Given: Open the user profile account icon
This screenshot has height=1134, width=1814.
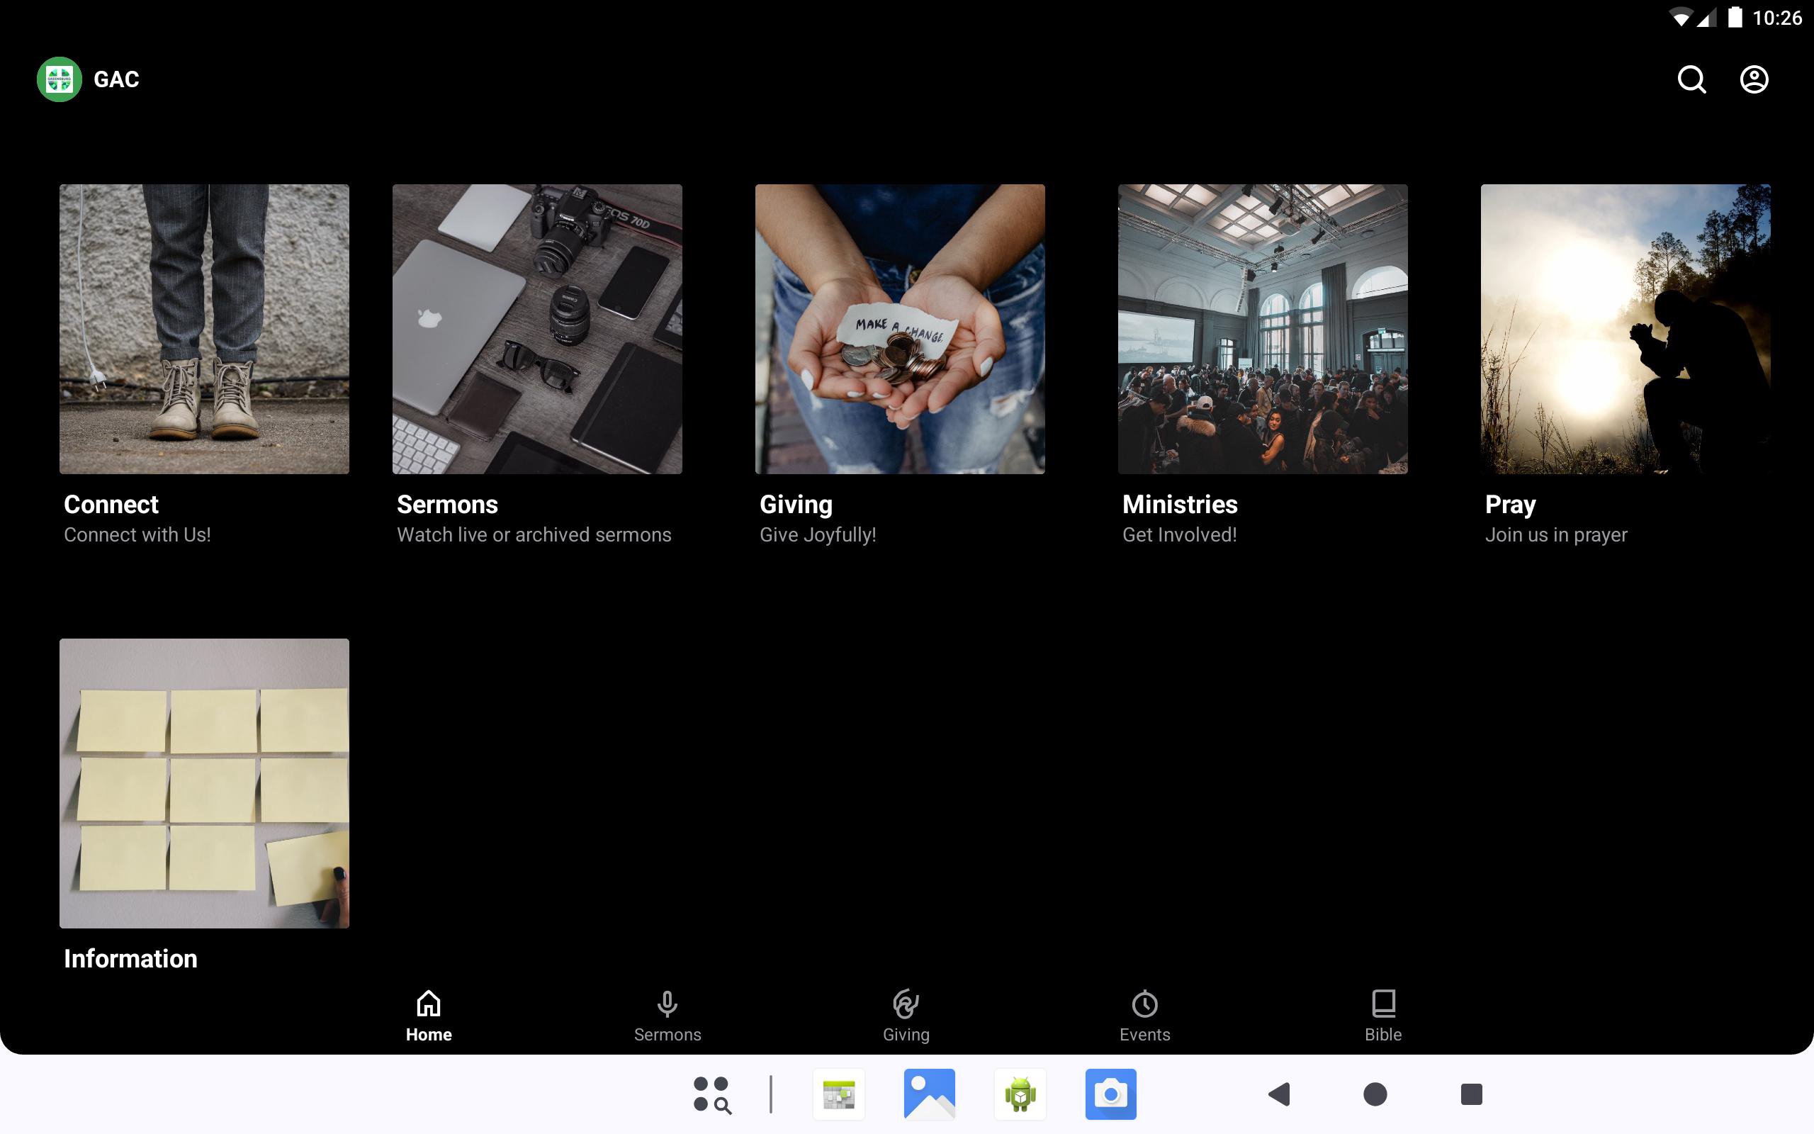Looking at the screenshot, I should point(1753,79).
